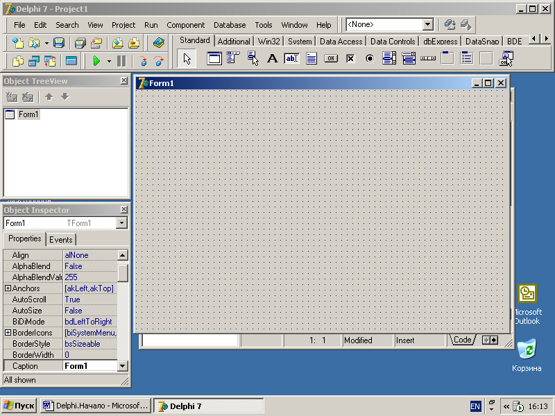Image resolution: width=555 pixels, height=416 pixels.
Task: Switch to the Events tab in Object Inspector
Action: (x=60, y=239)
